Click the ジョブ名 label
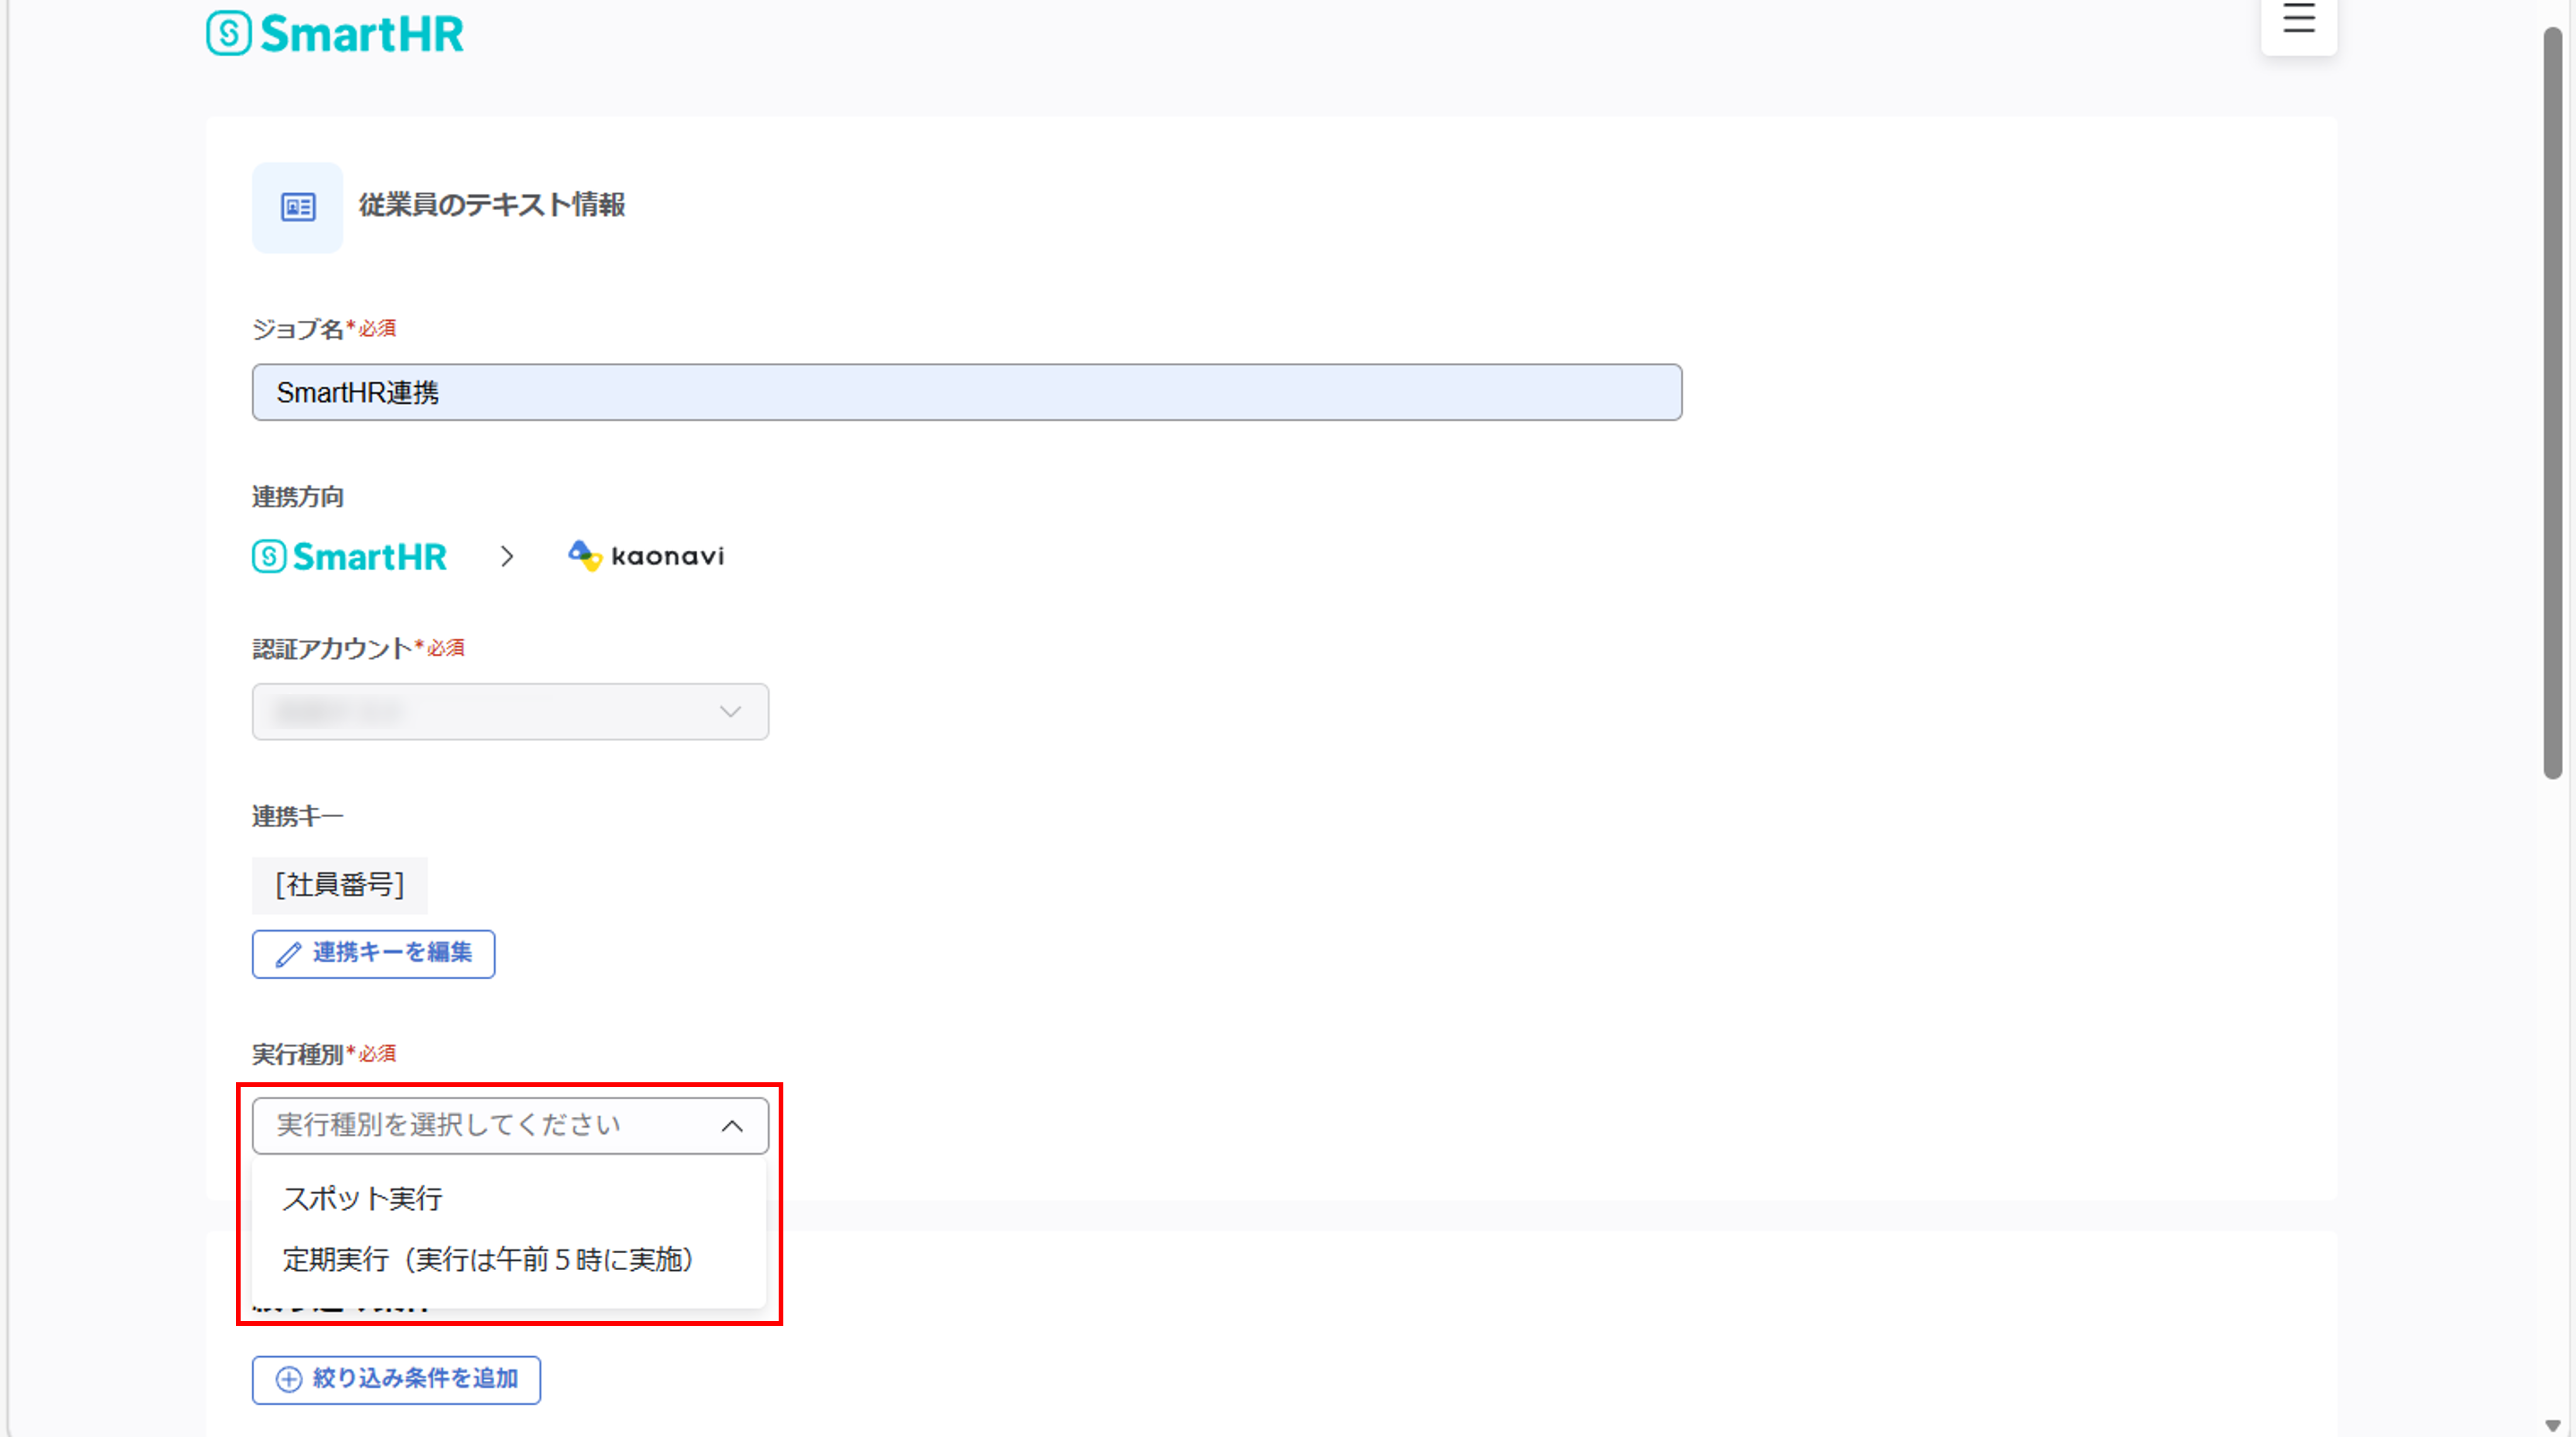Screen dimensions: 2576x1437 [x=297, y=329]
